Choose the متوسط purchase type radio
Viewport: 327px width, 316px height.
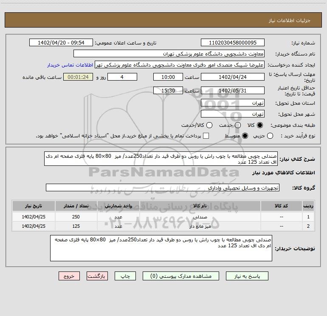245,136
